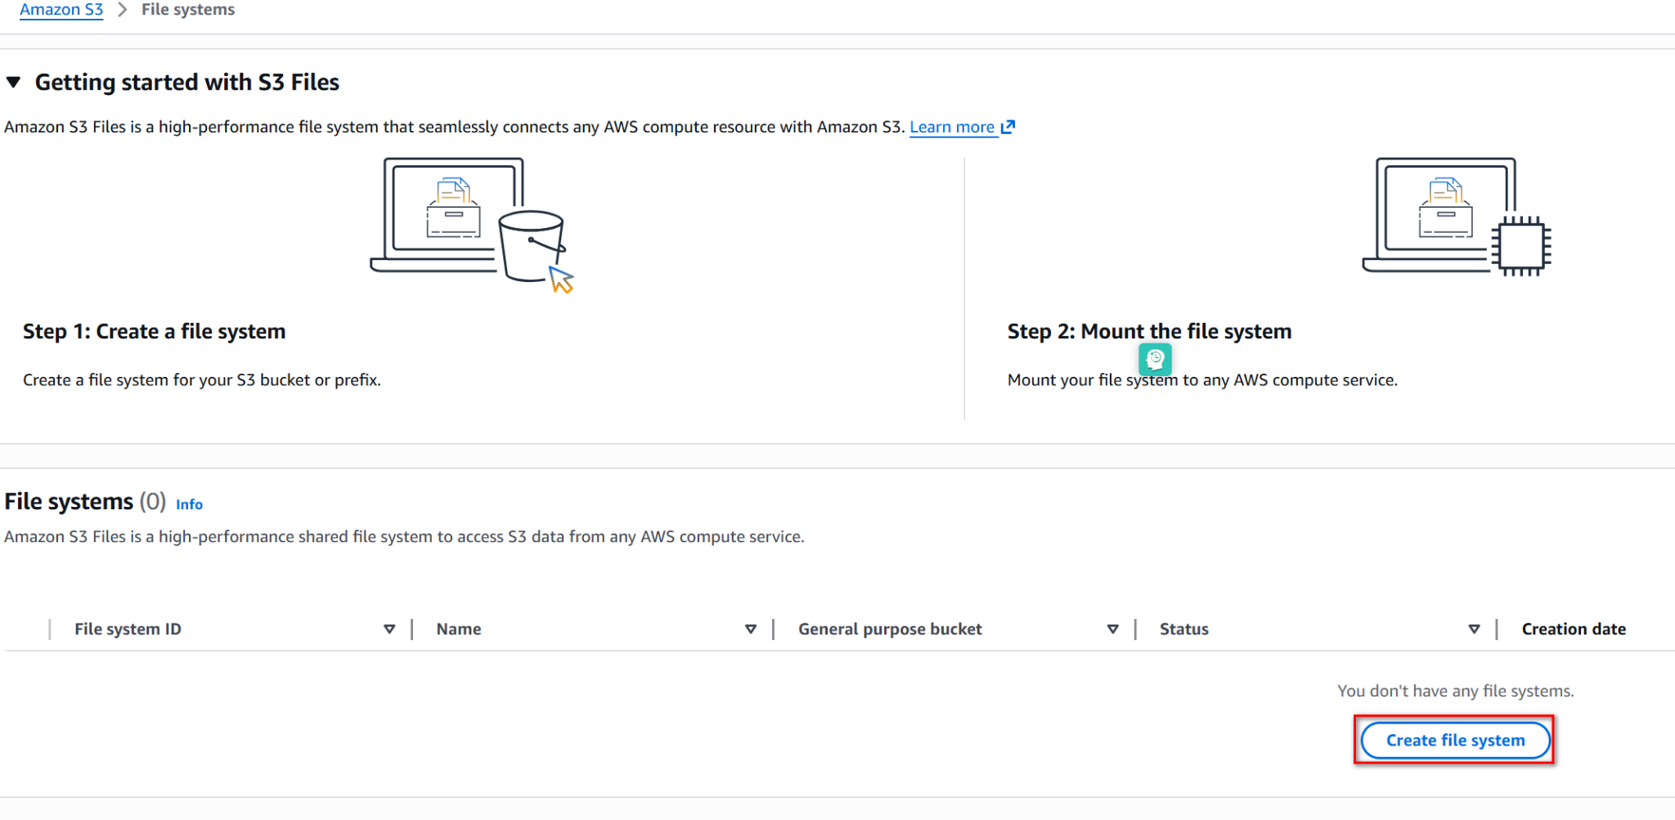Sort by Name column arrow
Viewport: 1675px width, 820px height.
(x=751, y=629)
